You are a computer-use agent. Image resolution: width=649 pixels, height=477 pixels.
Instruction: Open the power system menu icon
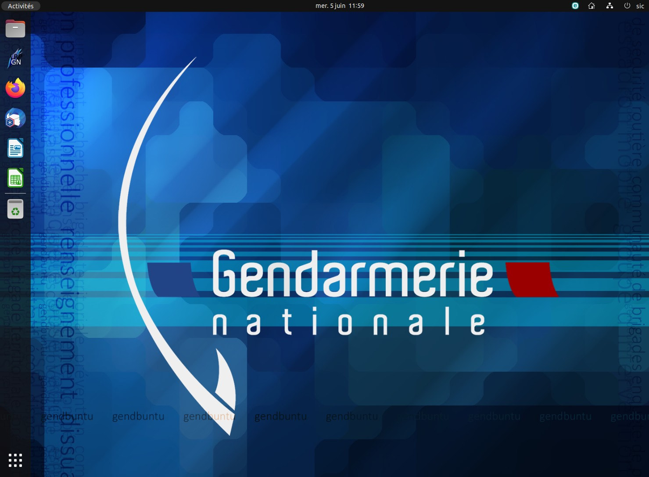click(627, 6)
